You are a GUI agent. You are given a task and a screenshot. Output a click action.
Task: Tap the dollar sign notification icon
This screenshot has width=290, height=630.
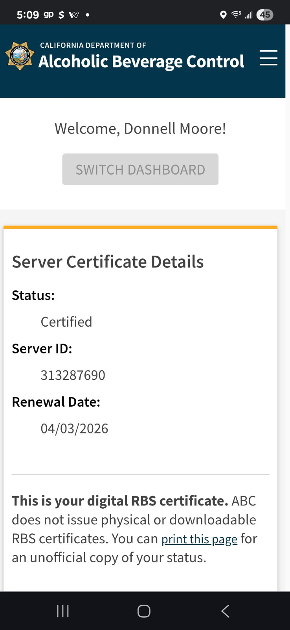[61, 15]
